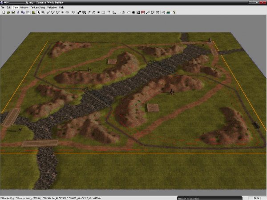Screen dimensions: 267x200
Task: Click the question mark help icon
Action: pos(174,12)
